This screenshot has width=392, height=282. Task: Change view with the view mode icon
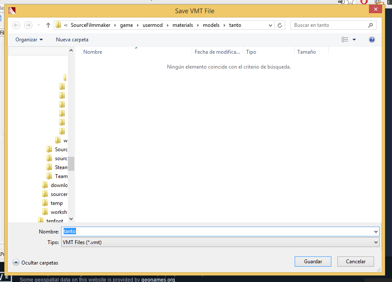pyautogui.click(x=345, y=40)
